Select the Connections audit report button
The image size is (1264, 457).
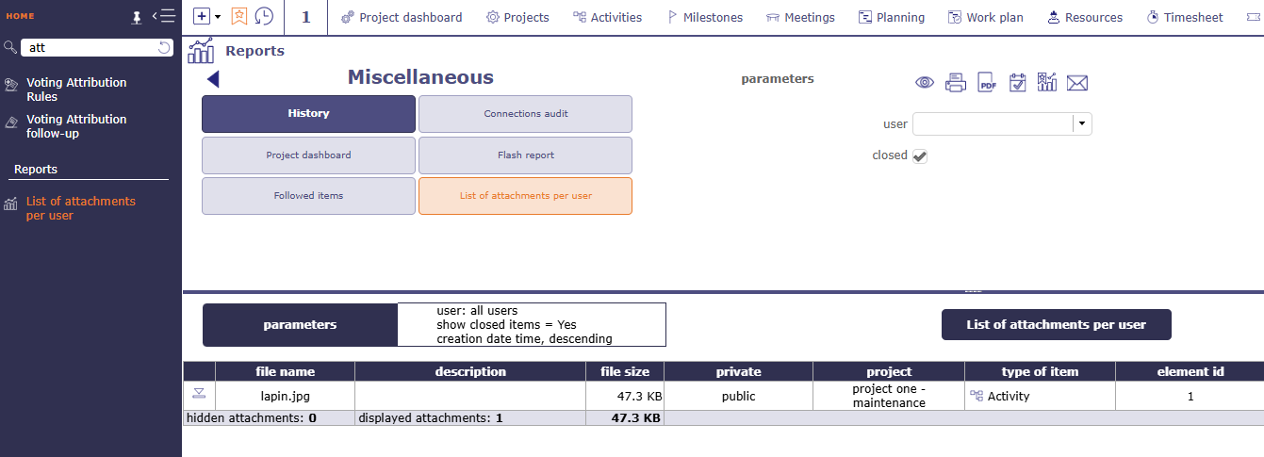click(525, 114)
